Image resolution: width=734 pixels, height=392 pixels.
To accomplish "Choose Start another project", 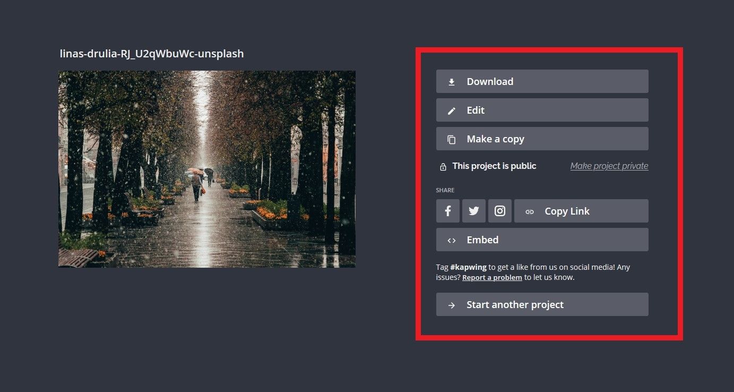I will (542, 304).
